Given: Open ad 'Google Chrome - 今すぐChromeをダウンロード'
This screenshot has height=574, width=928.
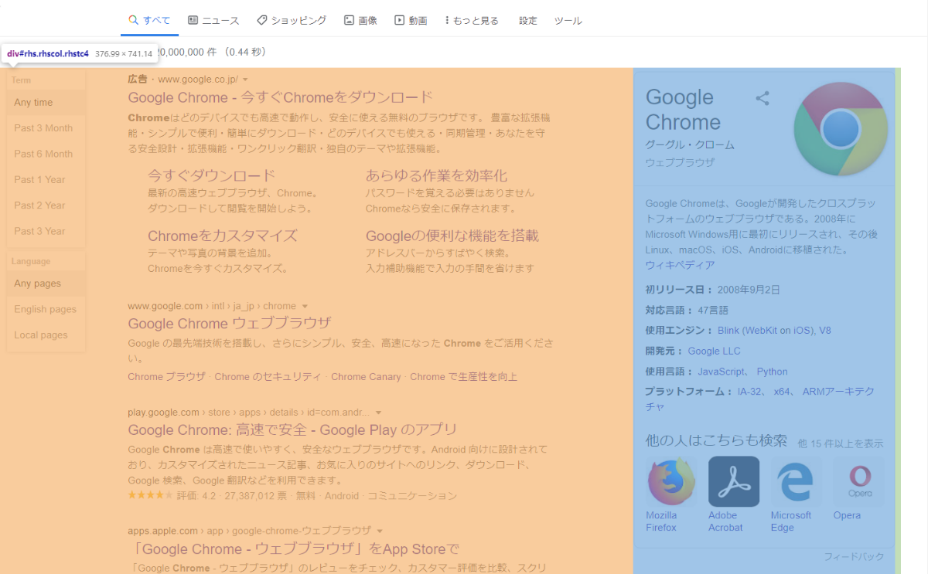Looking at the screenshot, I should tap(280, 98).
